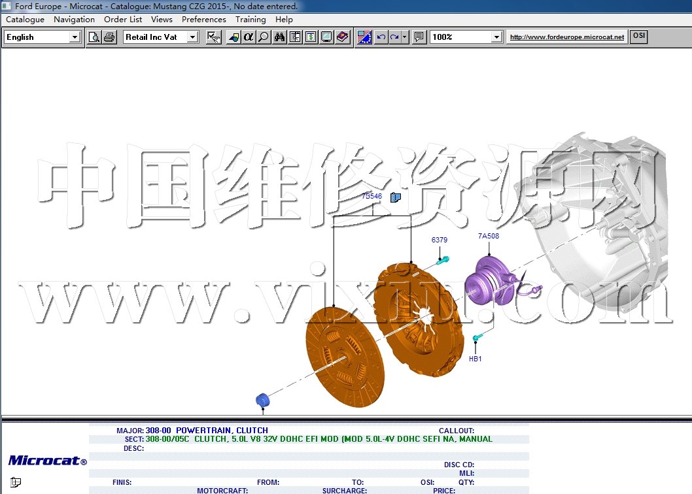Click the magnifying glass search icon
Image resolution: width=692 pixels, height=494 pixels.
tap(263, 37)
